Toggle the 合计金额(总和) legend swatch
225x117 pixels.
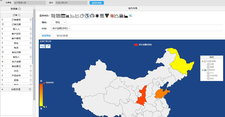pos(136,45)
